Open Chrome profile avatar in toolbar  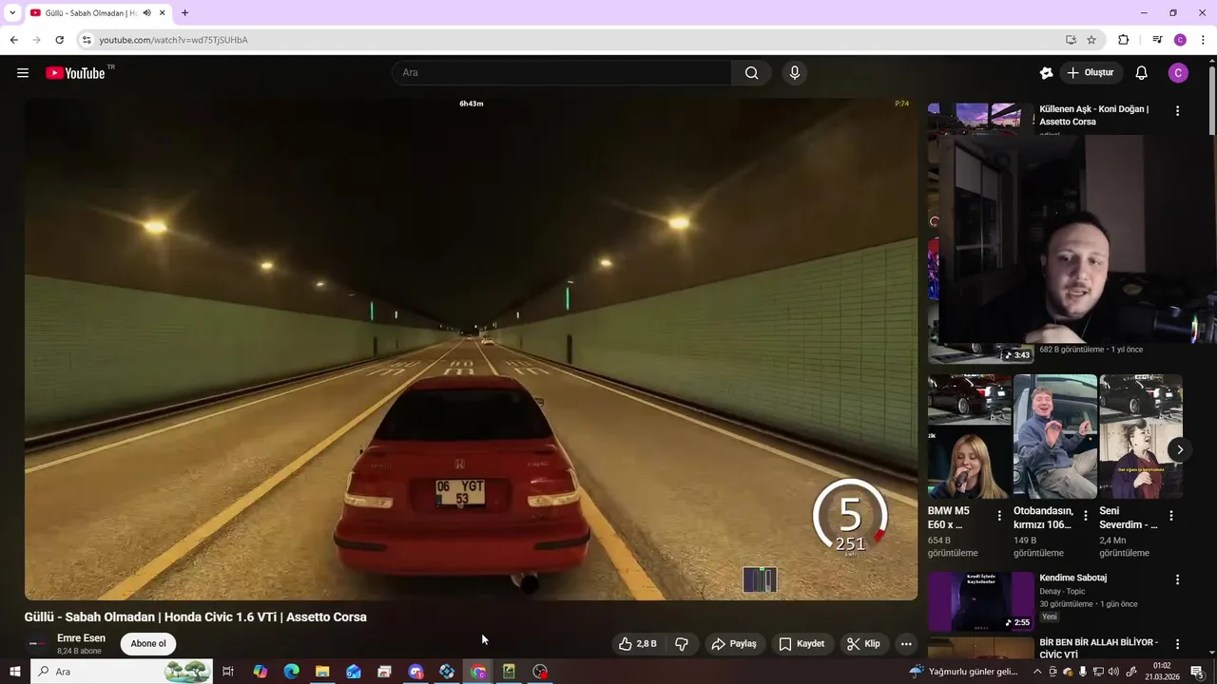[1180, 40]
